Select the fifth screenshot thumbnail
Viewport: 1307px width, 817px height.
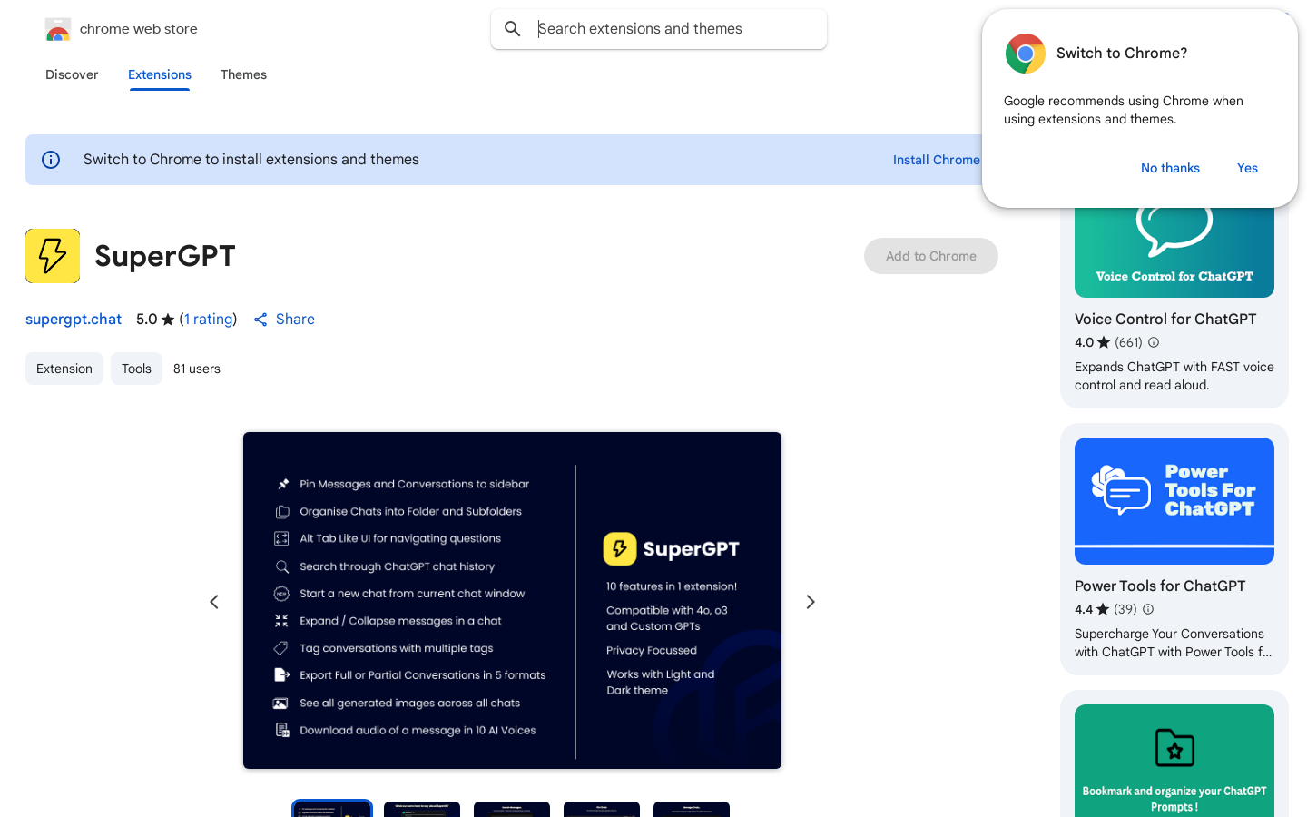pos(692,809)
